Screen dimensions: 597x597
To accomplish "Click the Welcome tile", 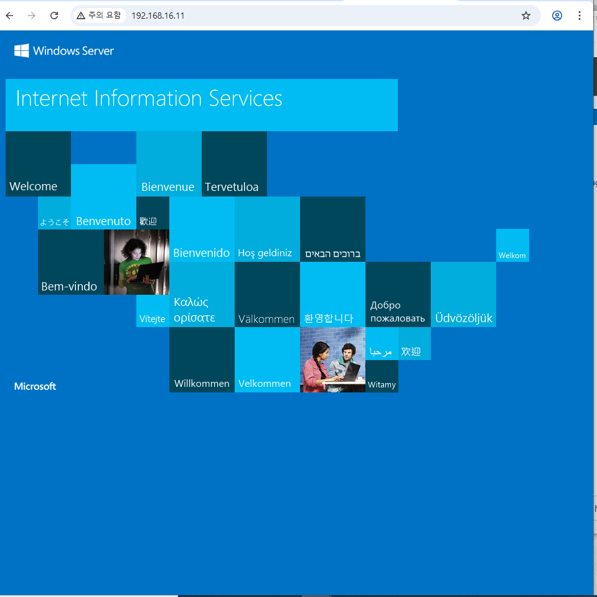I will [x=38, y=164].
